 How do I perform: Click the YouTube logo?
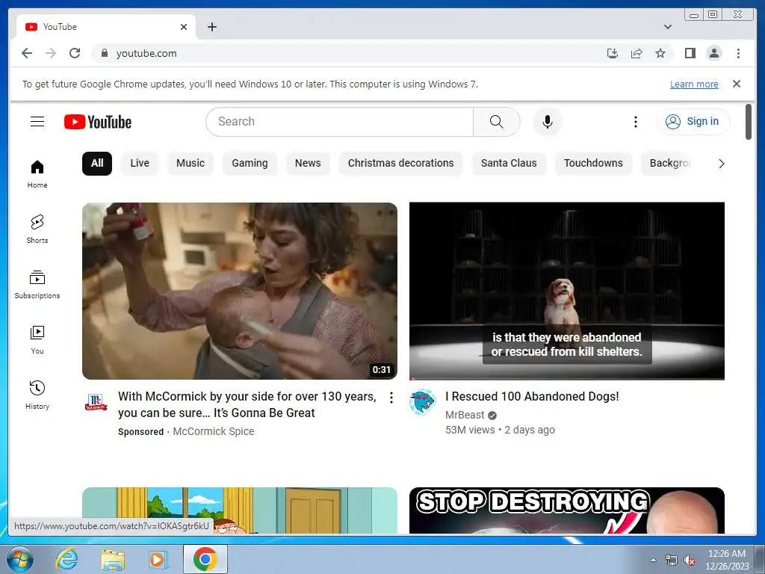point(98,122)
